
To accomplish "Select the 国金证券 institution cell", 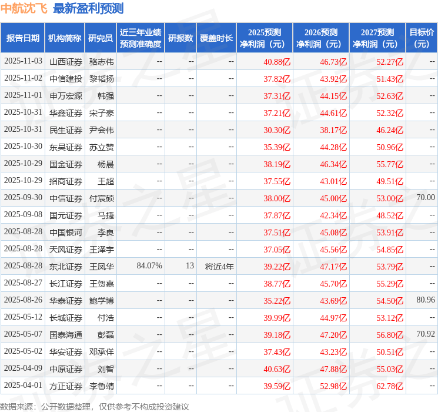I will (66, 164).
